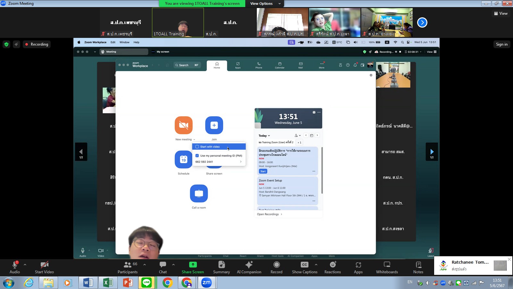Expand the Audio options caret
The width and height of the screenshot is (513, 289).
click(x=25, y=265)
